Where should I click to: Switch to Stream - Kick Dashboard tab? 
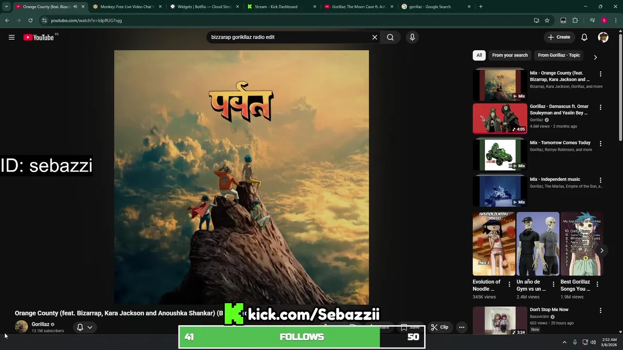point(281,7)
